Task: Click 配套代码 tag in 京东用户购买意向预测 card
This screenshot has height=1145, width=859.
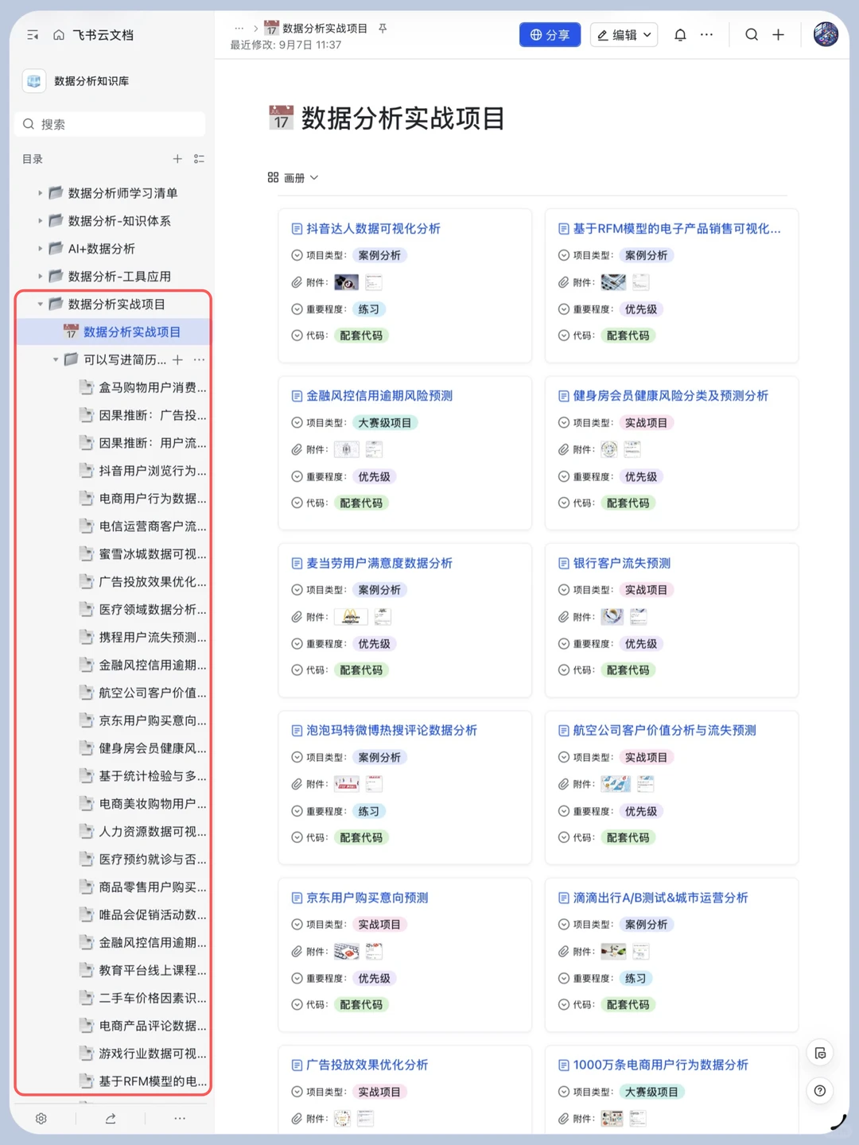Action: point(361,1004)
